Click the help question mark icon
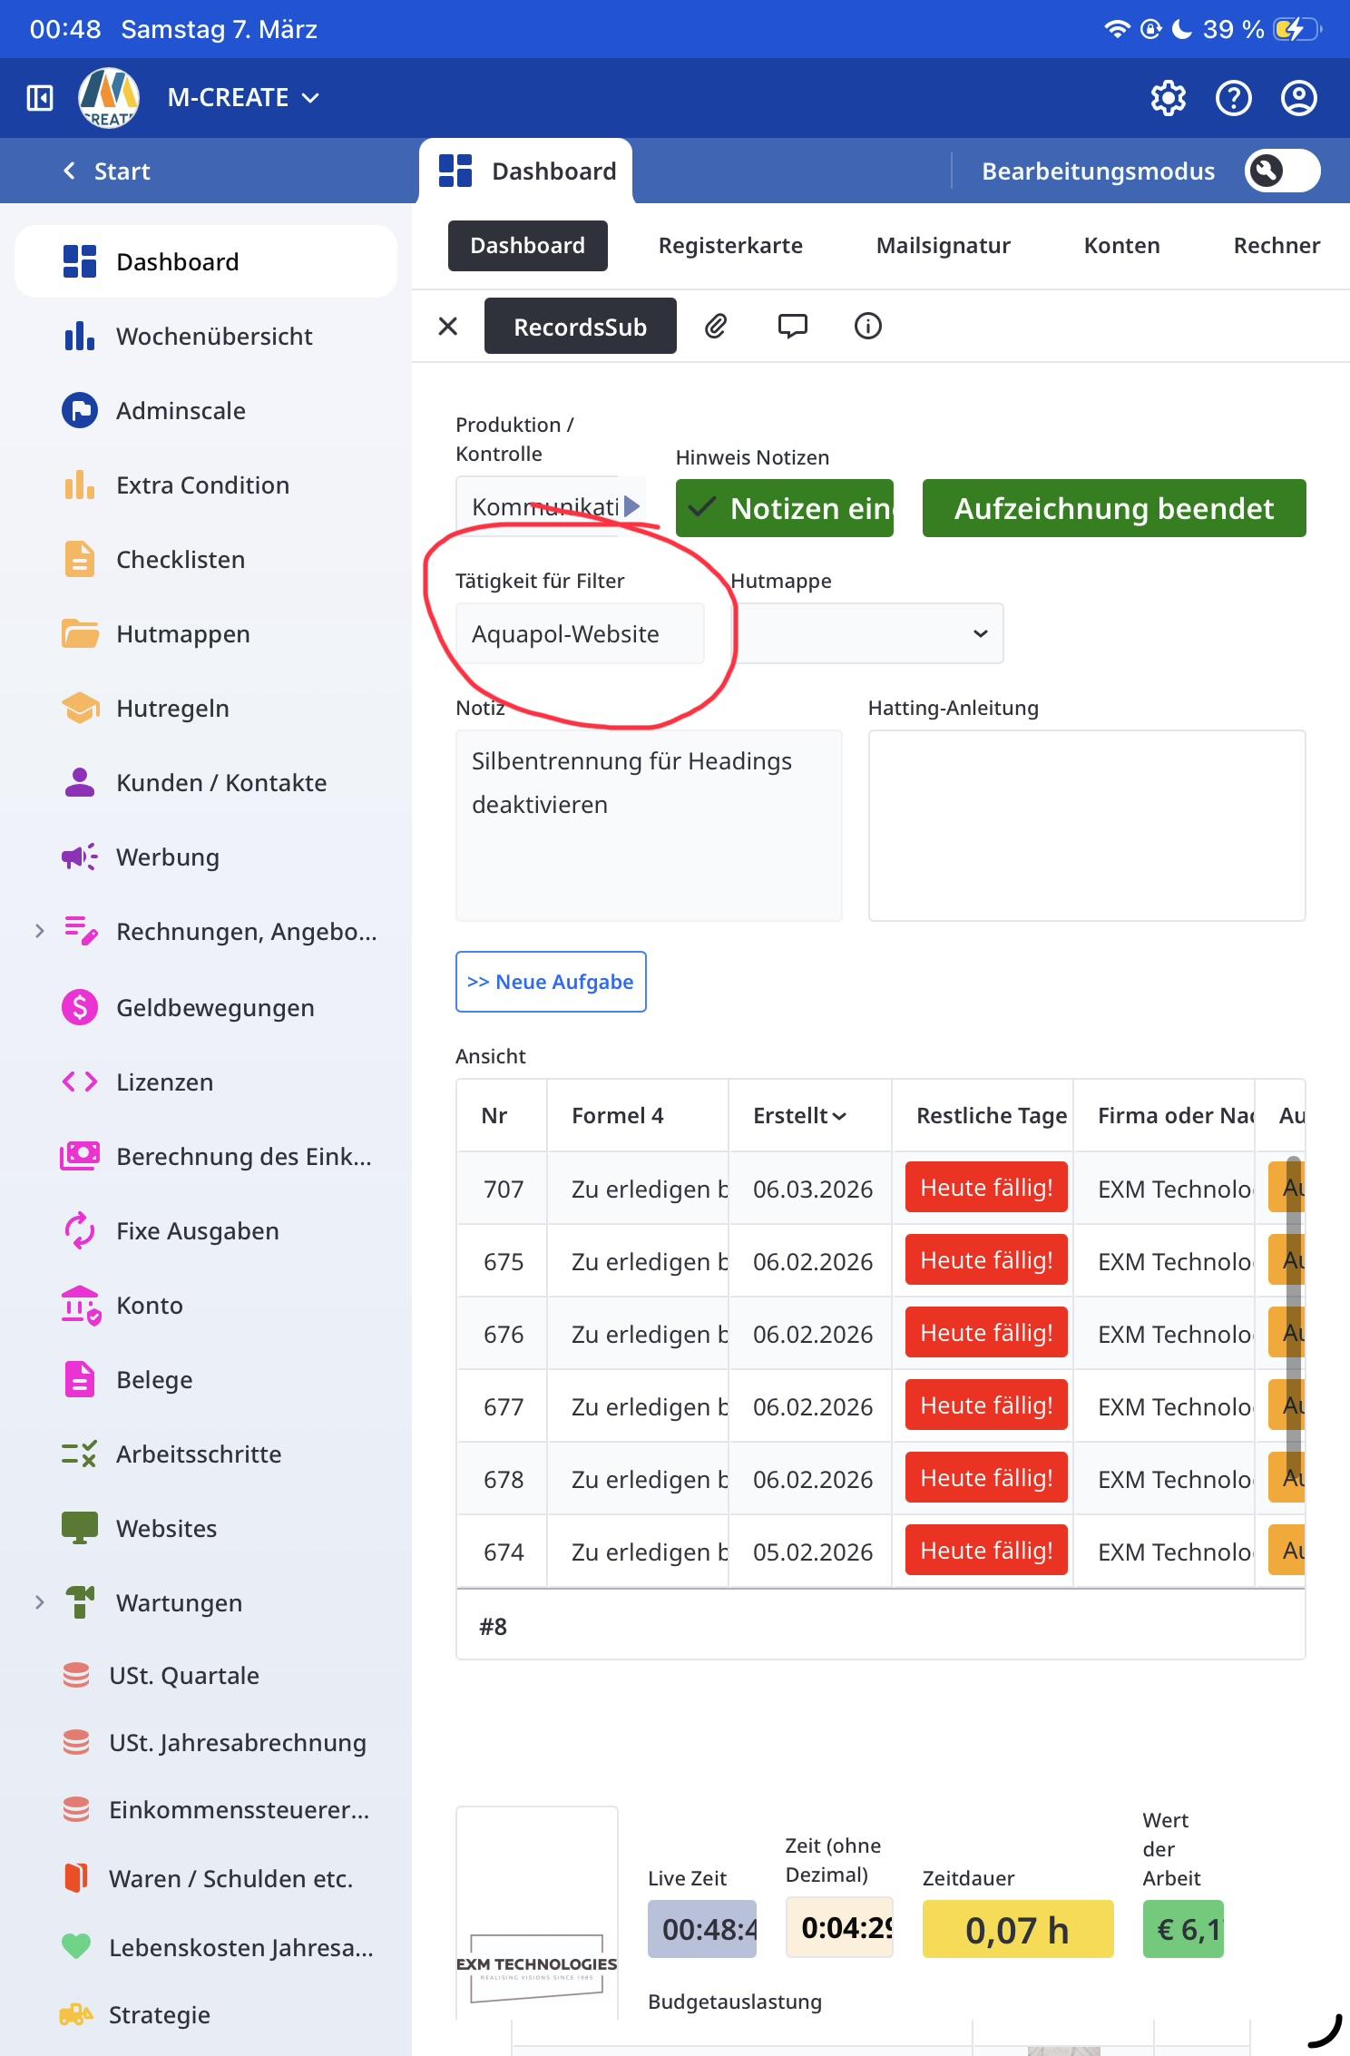 click(x=1233, y=98)
